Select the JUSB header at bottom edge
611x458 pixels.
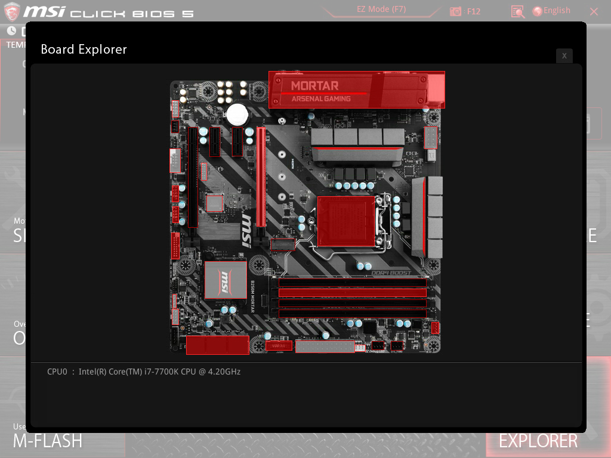pos(279,345)
